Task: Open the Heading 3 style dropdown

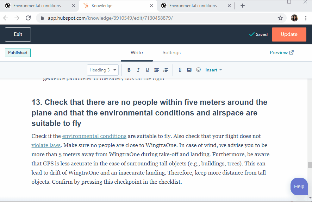Action: (x=103, y=70)
